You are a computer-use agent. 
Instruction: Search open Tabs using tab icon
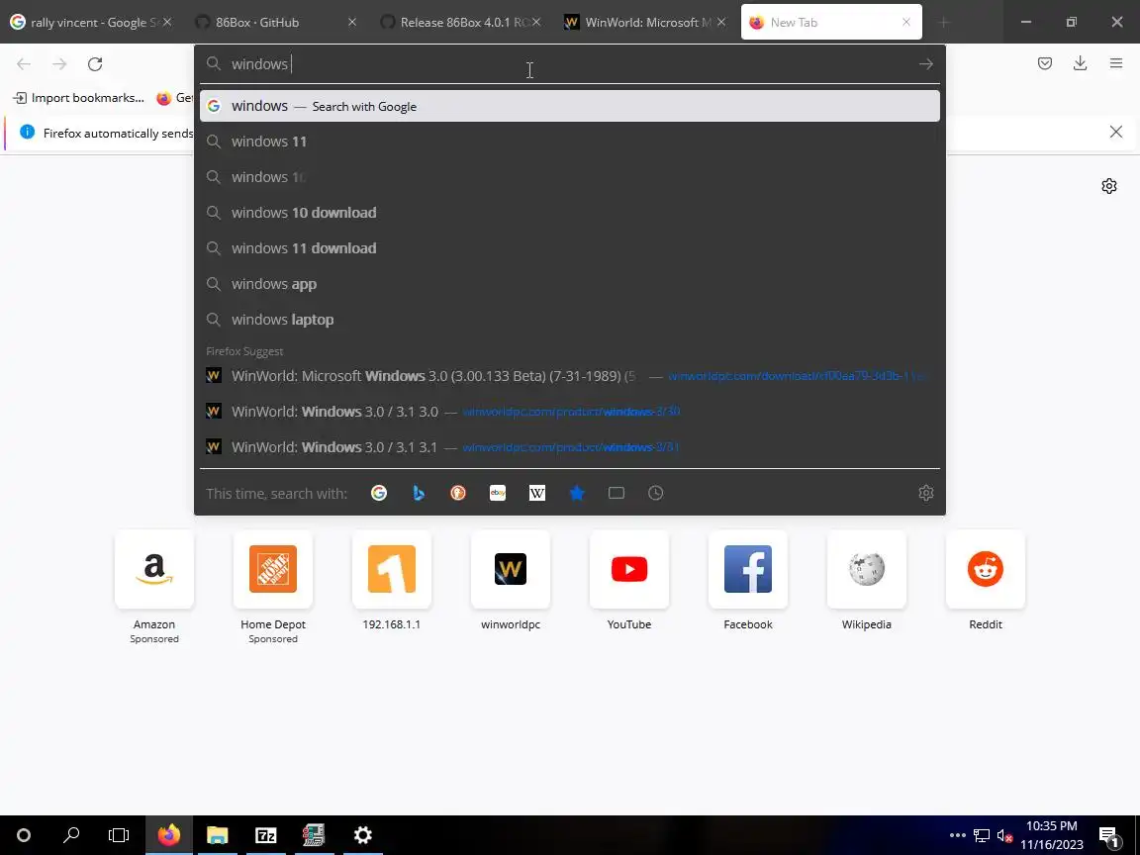[x=617, y=493]
